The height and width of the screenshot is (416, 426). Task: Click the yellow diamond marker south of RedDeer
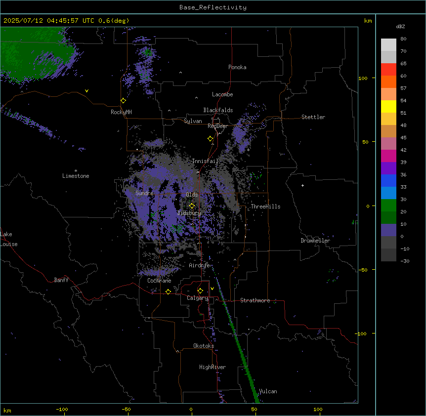(x=210, y=139)
